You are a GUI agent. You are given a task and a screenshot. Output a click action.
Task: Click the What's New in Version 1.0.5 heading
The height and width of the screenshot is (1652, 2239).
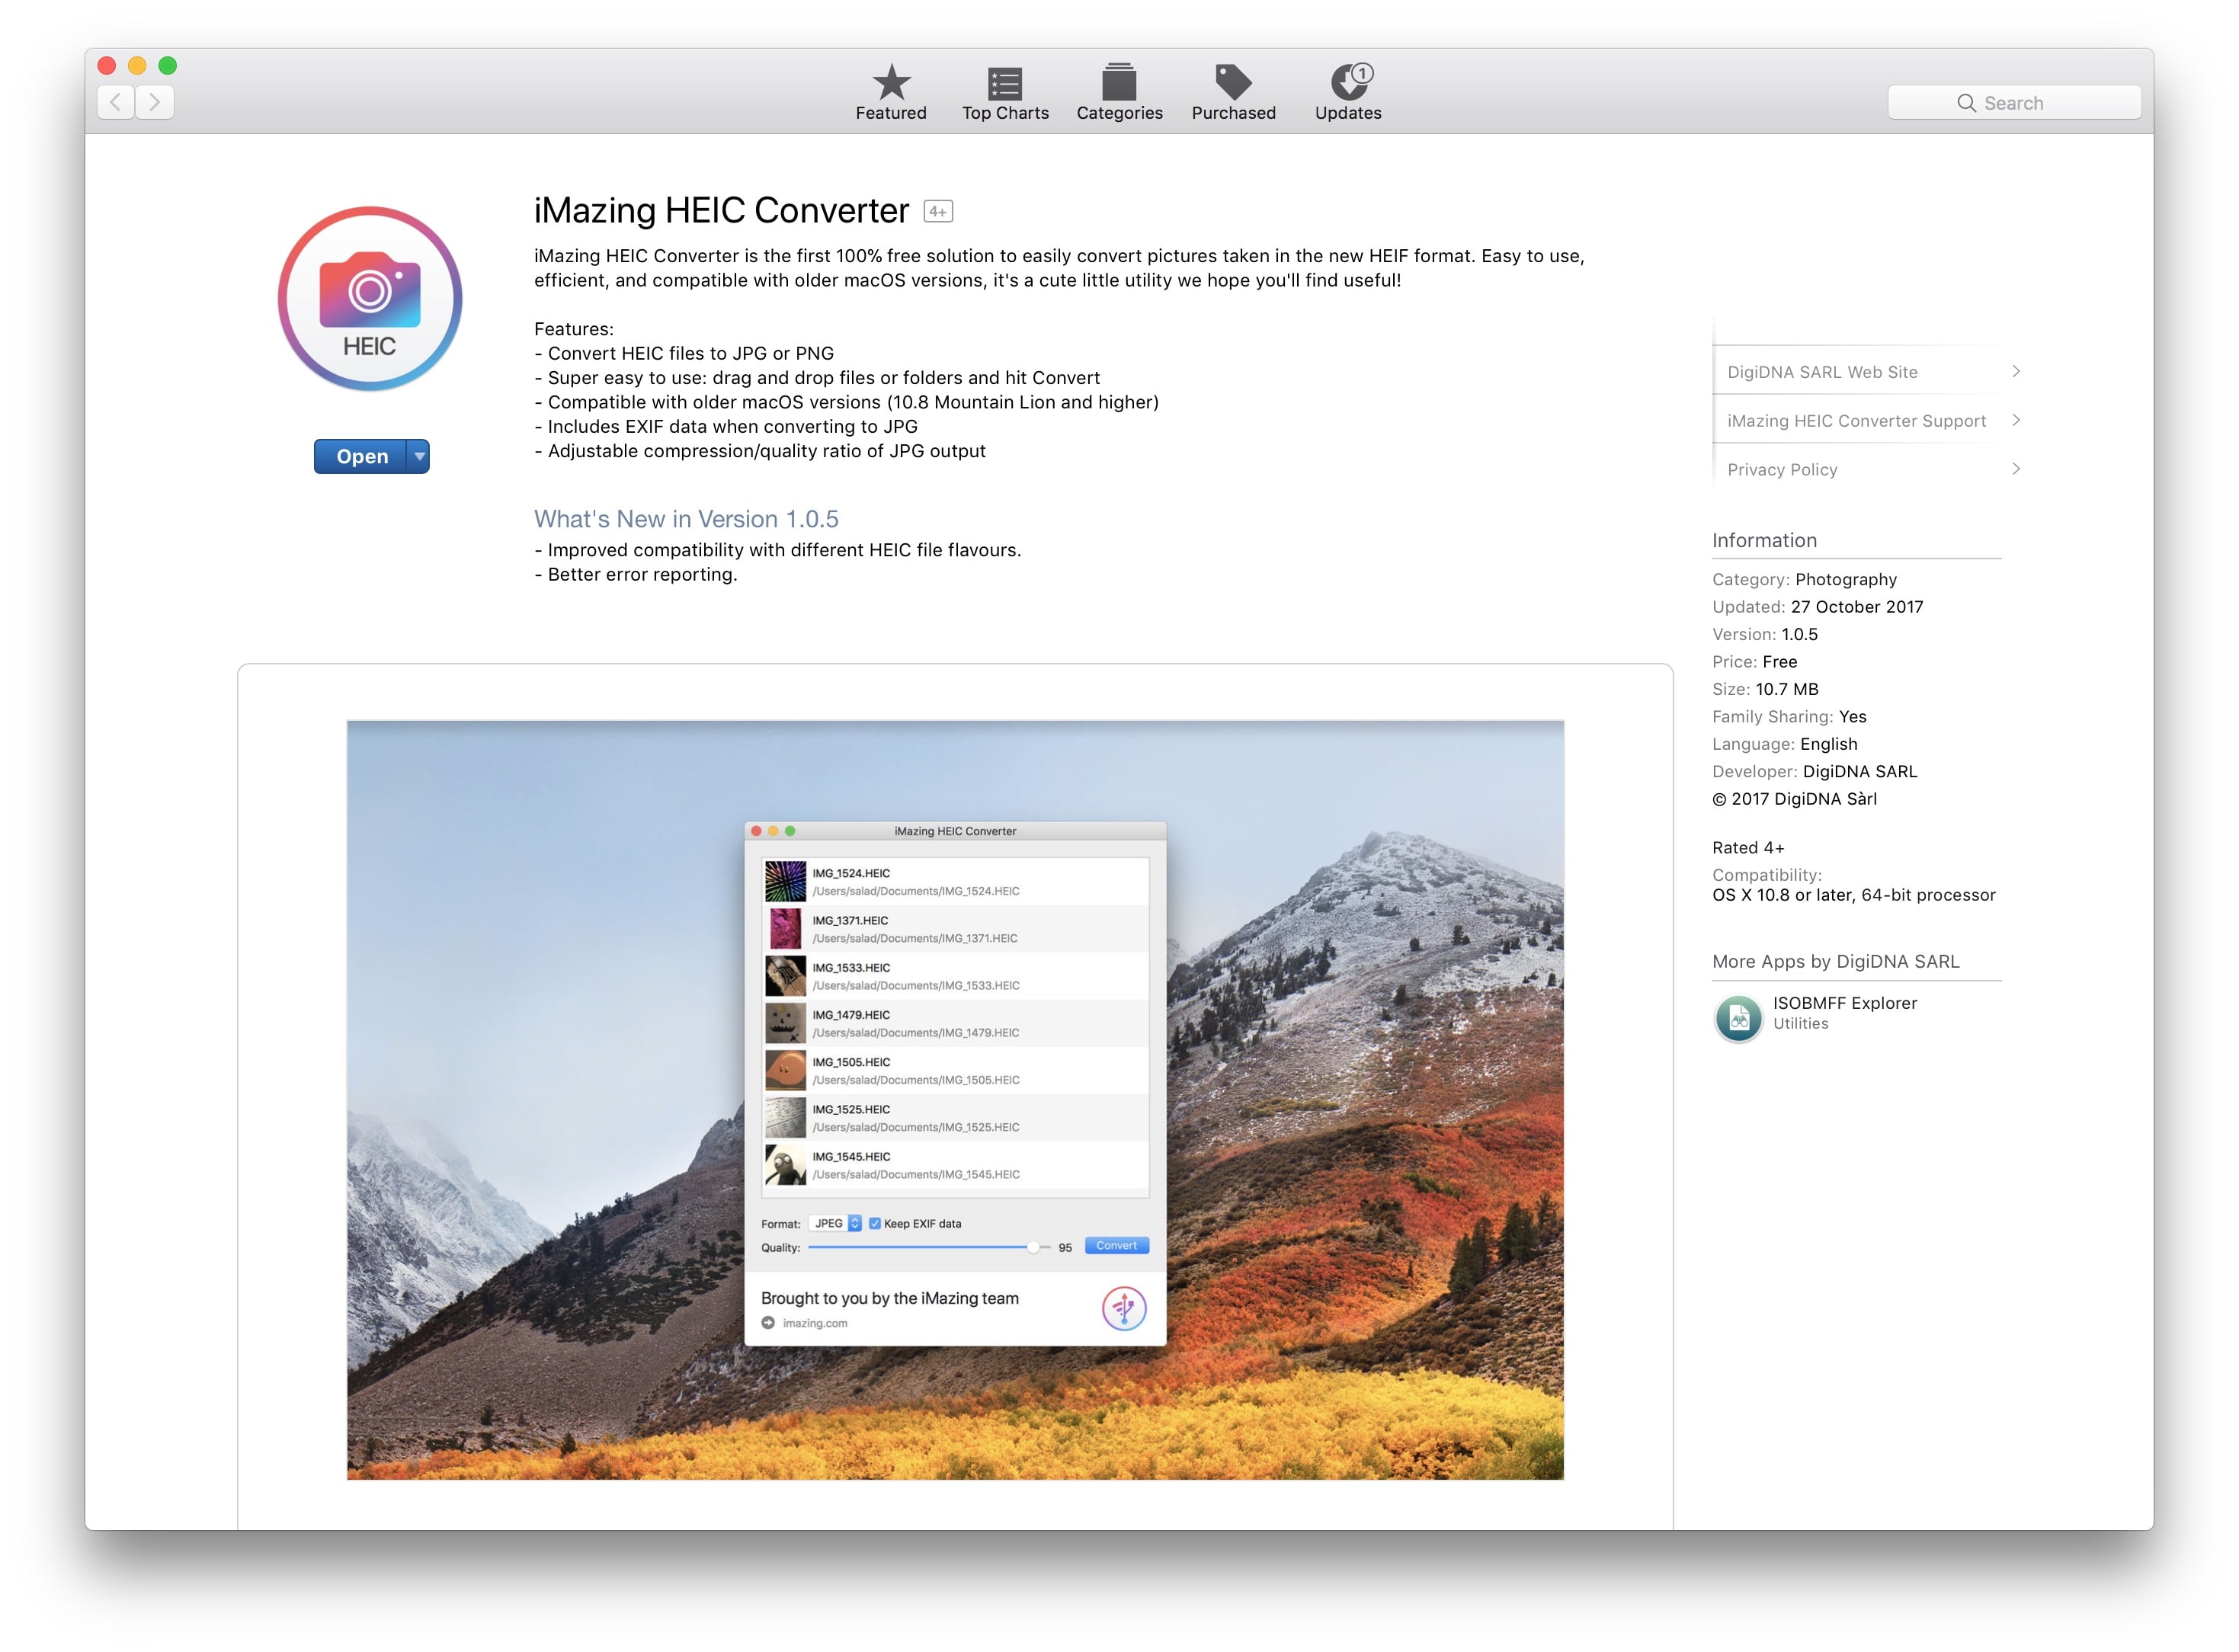tap(686, 519)
